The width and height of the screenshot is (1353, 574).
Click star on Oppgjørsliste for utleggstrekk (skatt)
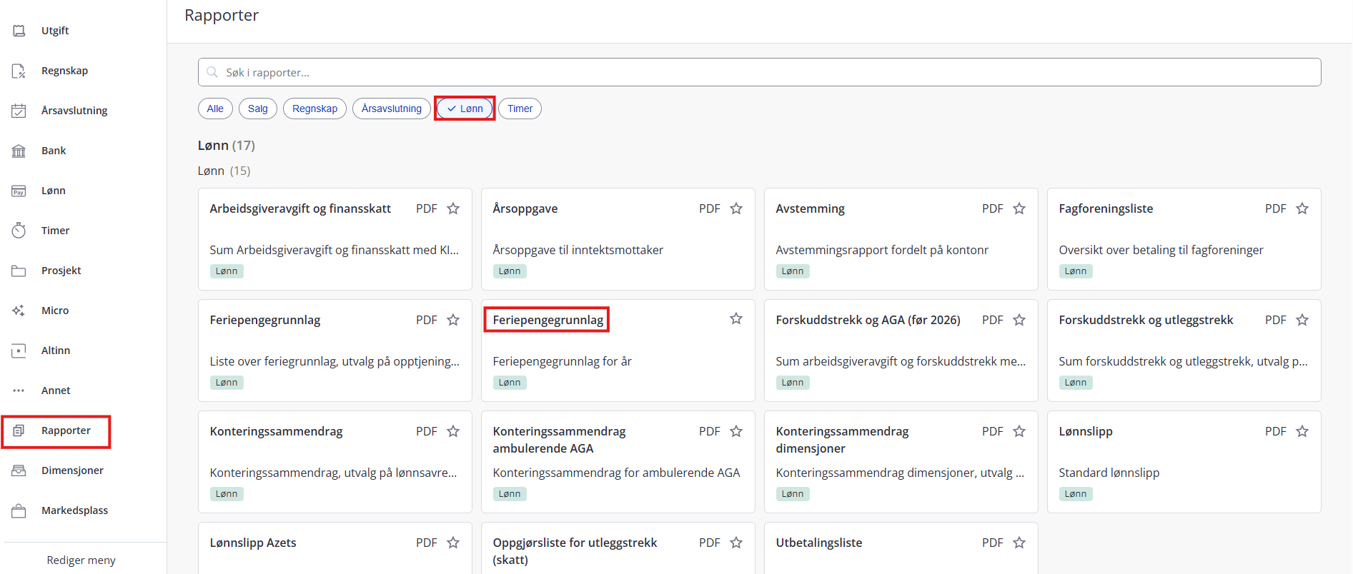point(736,543)
